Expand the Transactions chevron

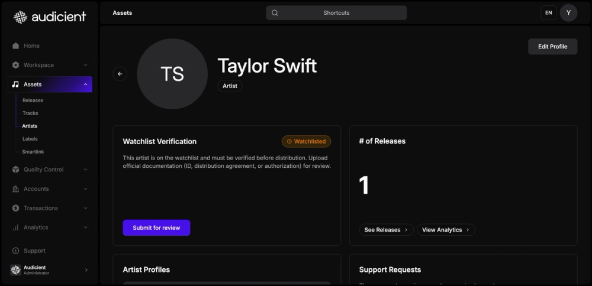click(x=85, y=208)
